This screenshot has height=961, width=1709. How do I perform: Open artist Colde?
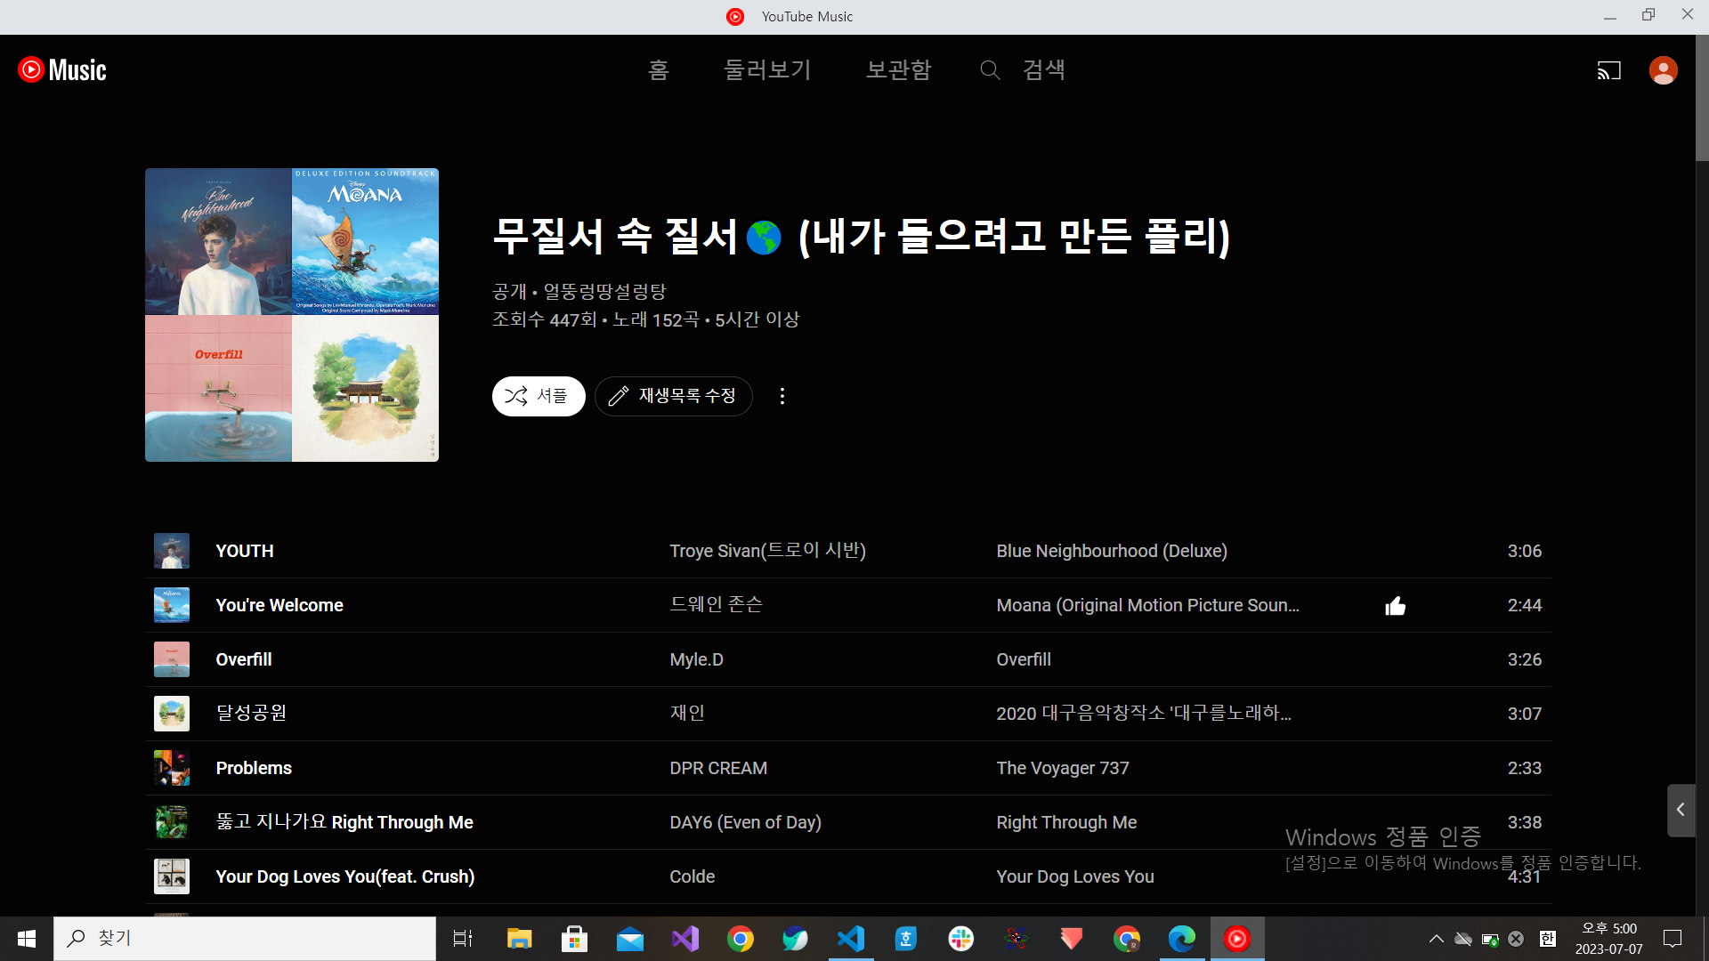click(693, 876)
